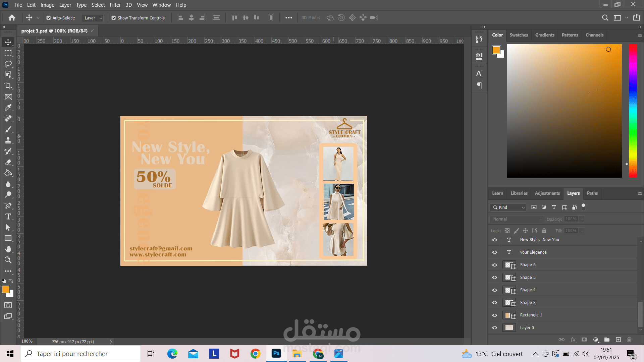The image size is (644, 362).
Task: Click the foreground color swatch in Color panel
Action: point(496,50)
